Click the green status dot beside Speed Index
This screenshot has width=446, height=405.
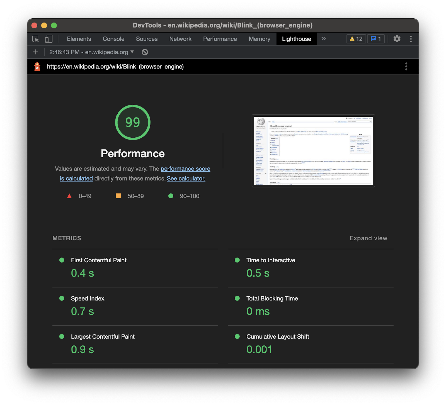[62, 298]
